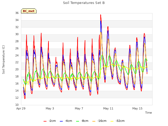
Task: Click the 12 y-axis tick label
Action: coord(17,98)
